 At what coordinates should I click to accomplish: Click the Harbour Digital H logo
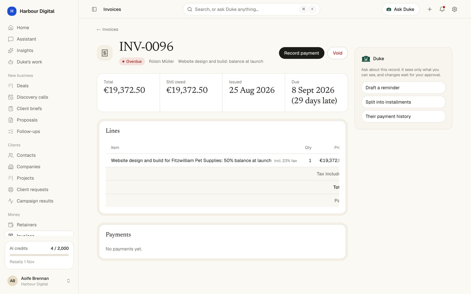coord(12,11)
